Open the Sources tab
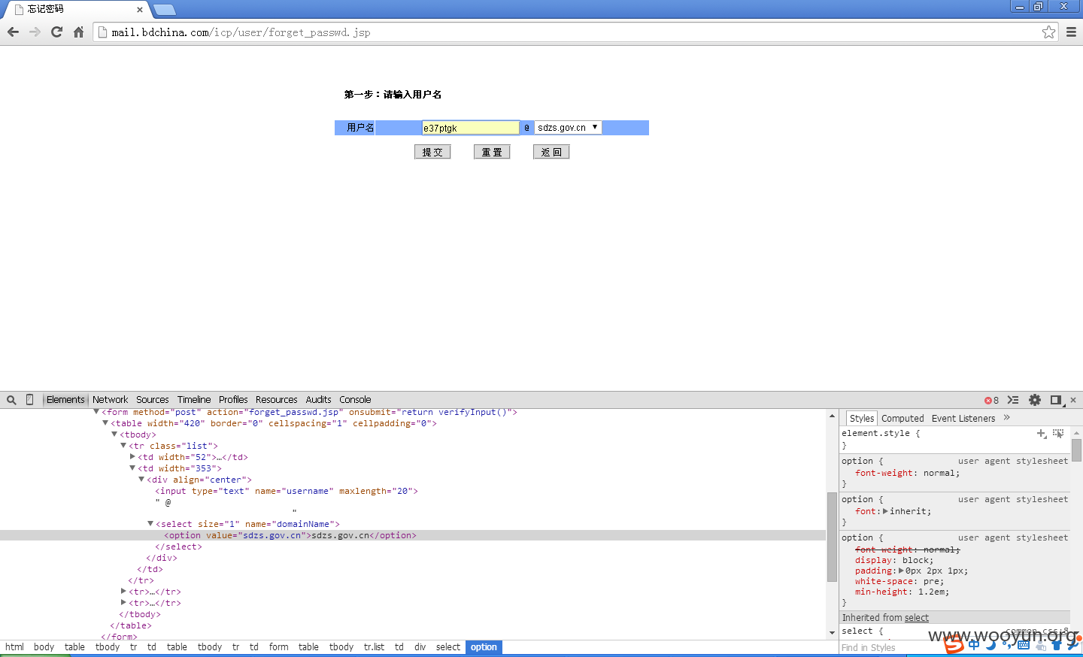 [x=153, y=400]
